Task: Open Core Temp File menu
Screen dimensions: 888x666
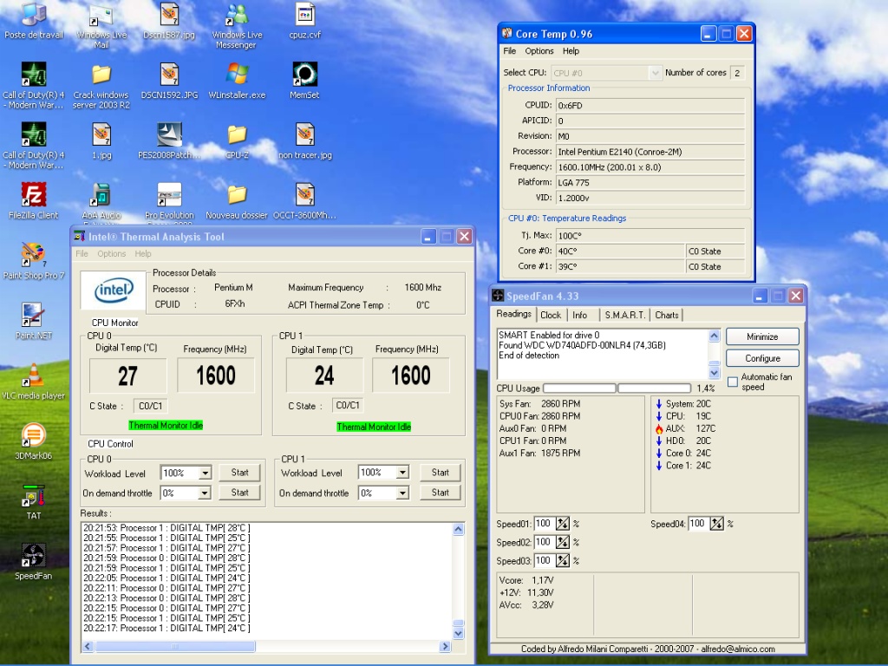Action: (510, 51)
